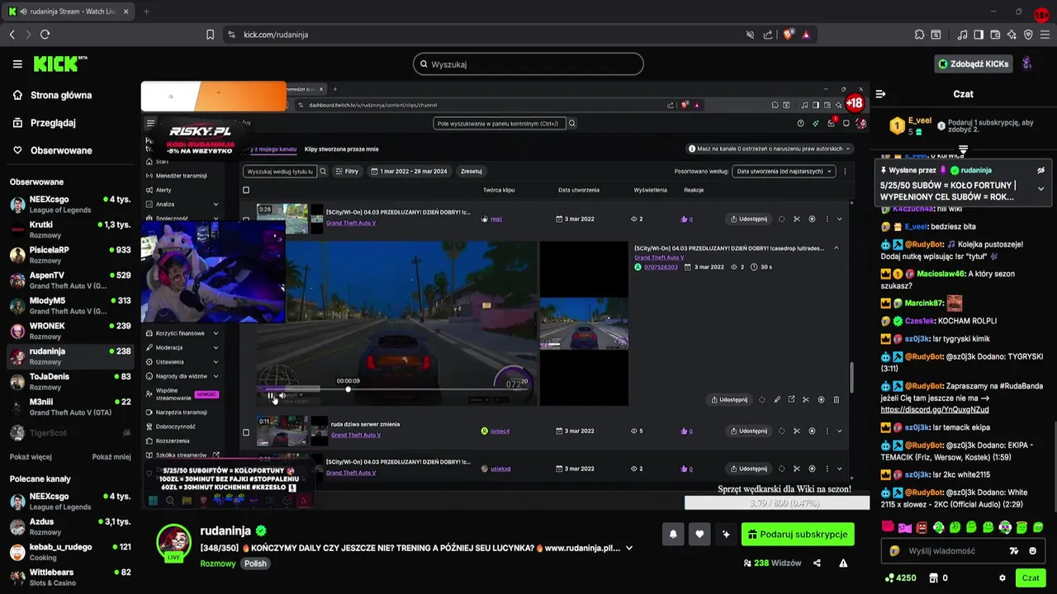Hide the pinned chat message
1057x594 pixels.
(x=1040, y=170)
